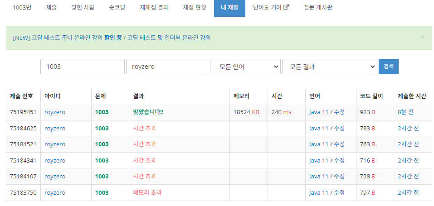Open royzero profile in row 75184341
Viewport: 434px width, 206px height.
tap(55, 160)
